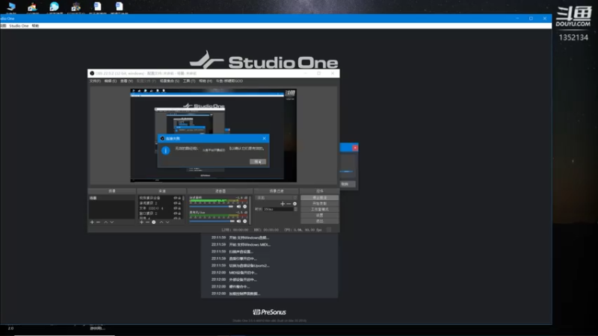598x336 pixels.
Task: Open OBS 设置 settings button
Action: point(320,215)
